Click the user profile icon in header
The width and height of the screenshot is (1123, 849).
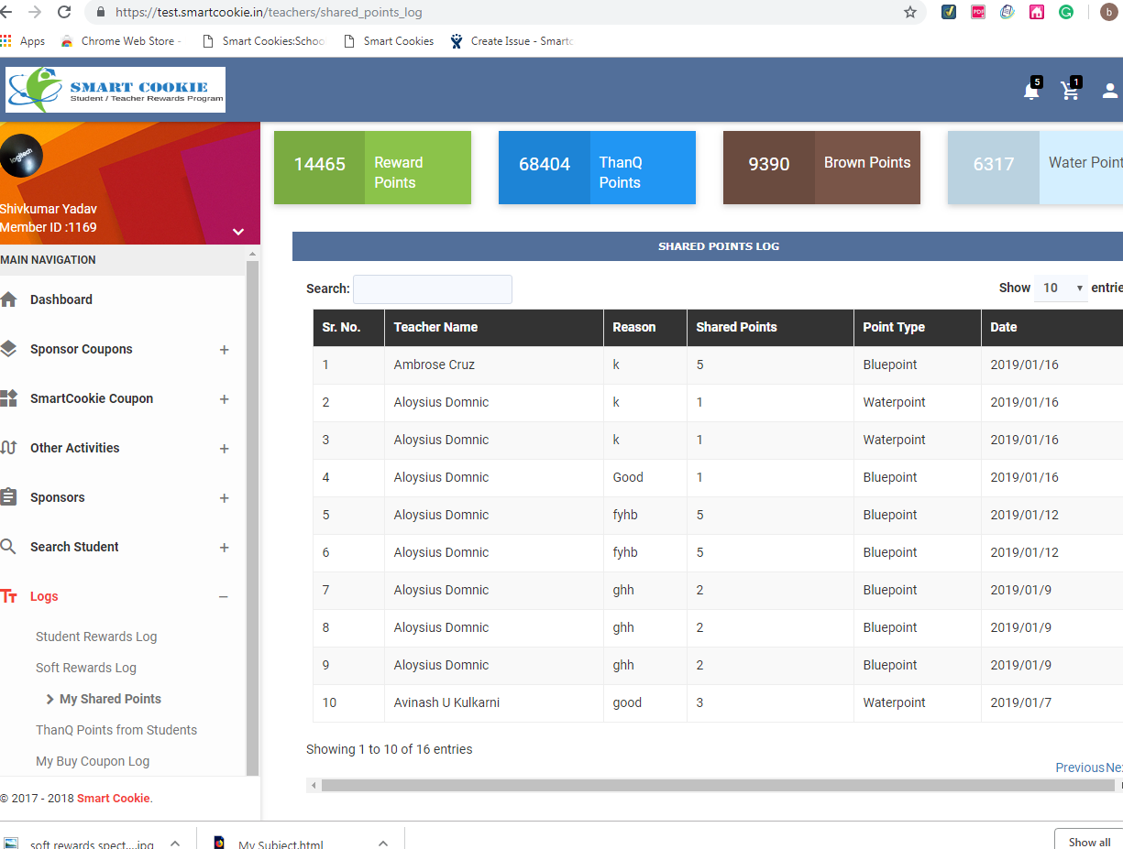(x=1109, y=91)
